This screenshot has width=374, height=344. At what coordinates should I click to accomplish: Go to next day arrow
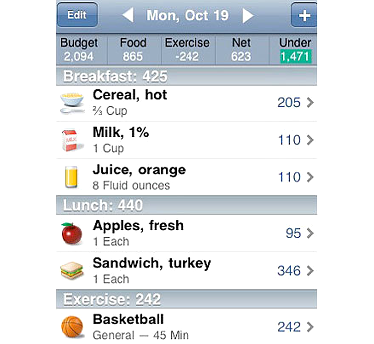click(x=248, y=16)
